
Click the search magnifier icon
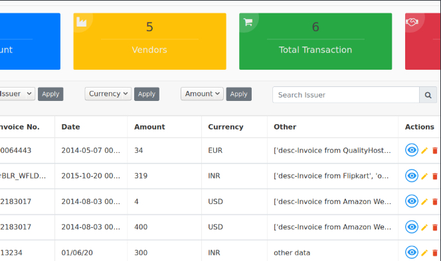tap(428, 95)
